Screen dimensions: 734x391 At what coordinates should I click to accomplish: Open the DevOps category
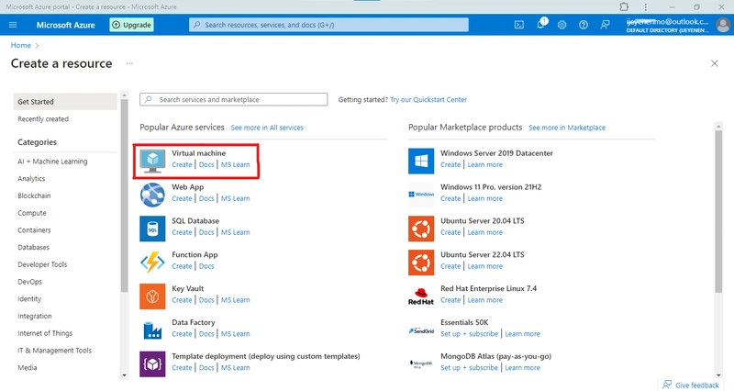30,282
